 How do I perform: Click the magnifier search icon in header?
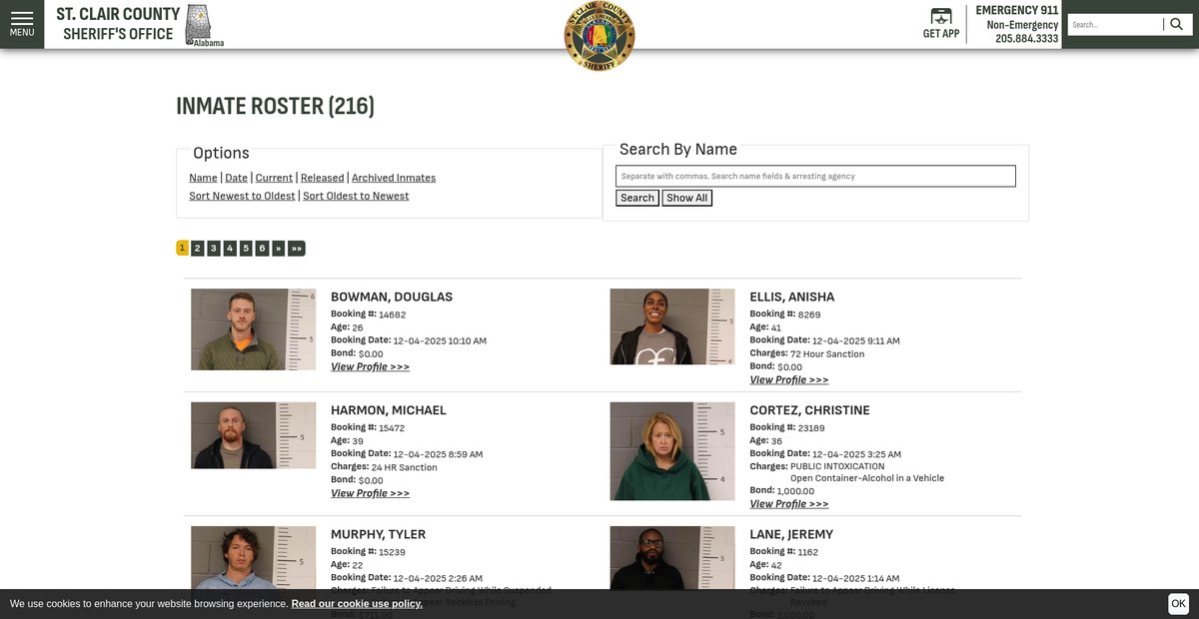pos(1177,24)
